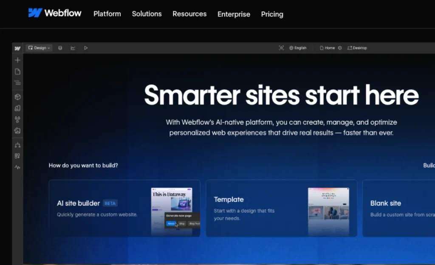Click the Webflow logo in the designer sidebar

[x=17, y=48]
